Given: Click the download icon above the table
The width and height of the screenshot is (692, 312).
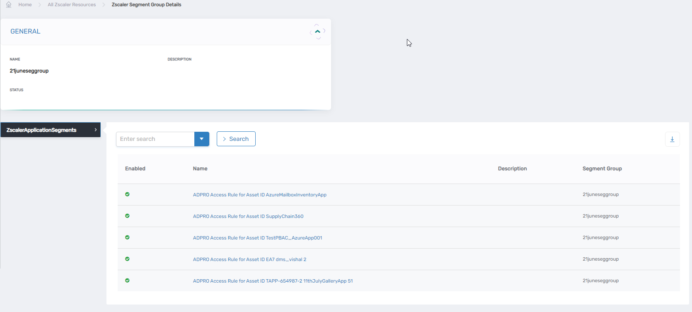Looking at the screenshot, I should click(x=672, y=139).
